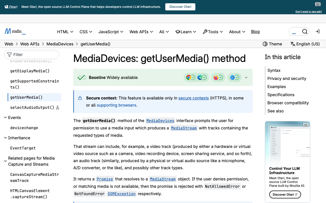Viewport: 326px width, 203px height.
Task: Click Don't want to see ads link
Action: click(309, 12)
